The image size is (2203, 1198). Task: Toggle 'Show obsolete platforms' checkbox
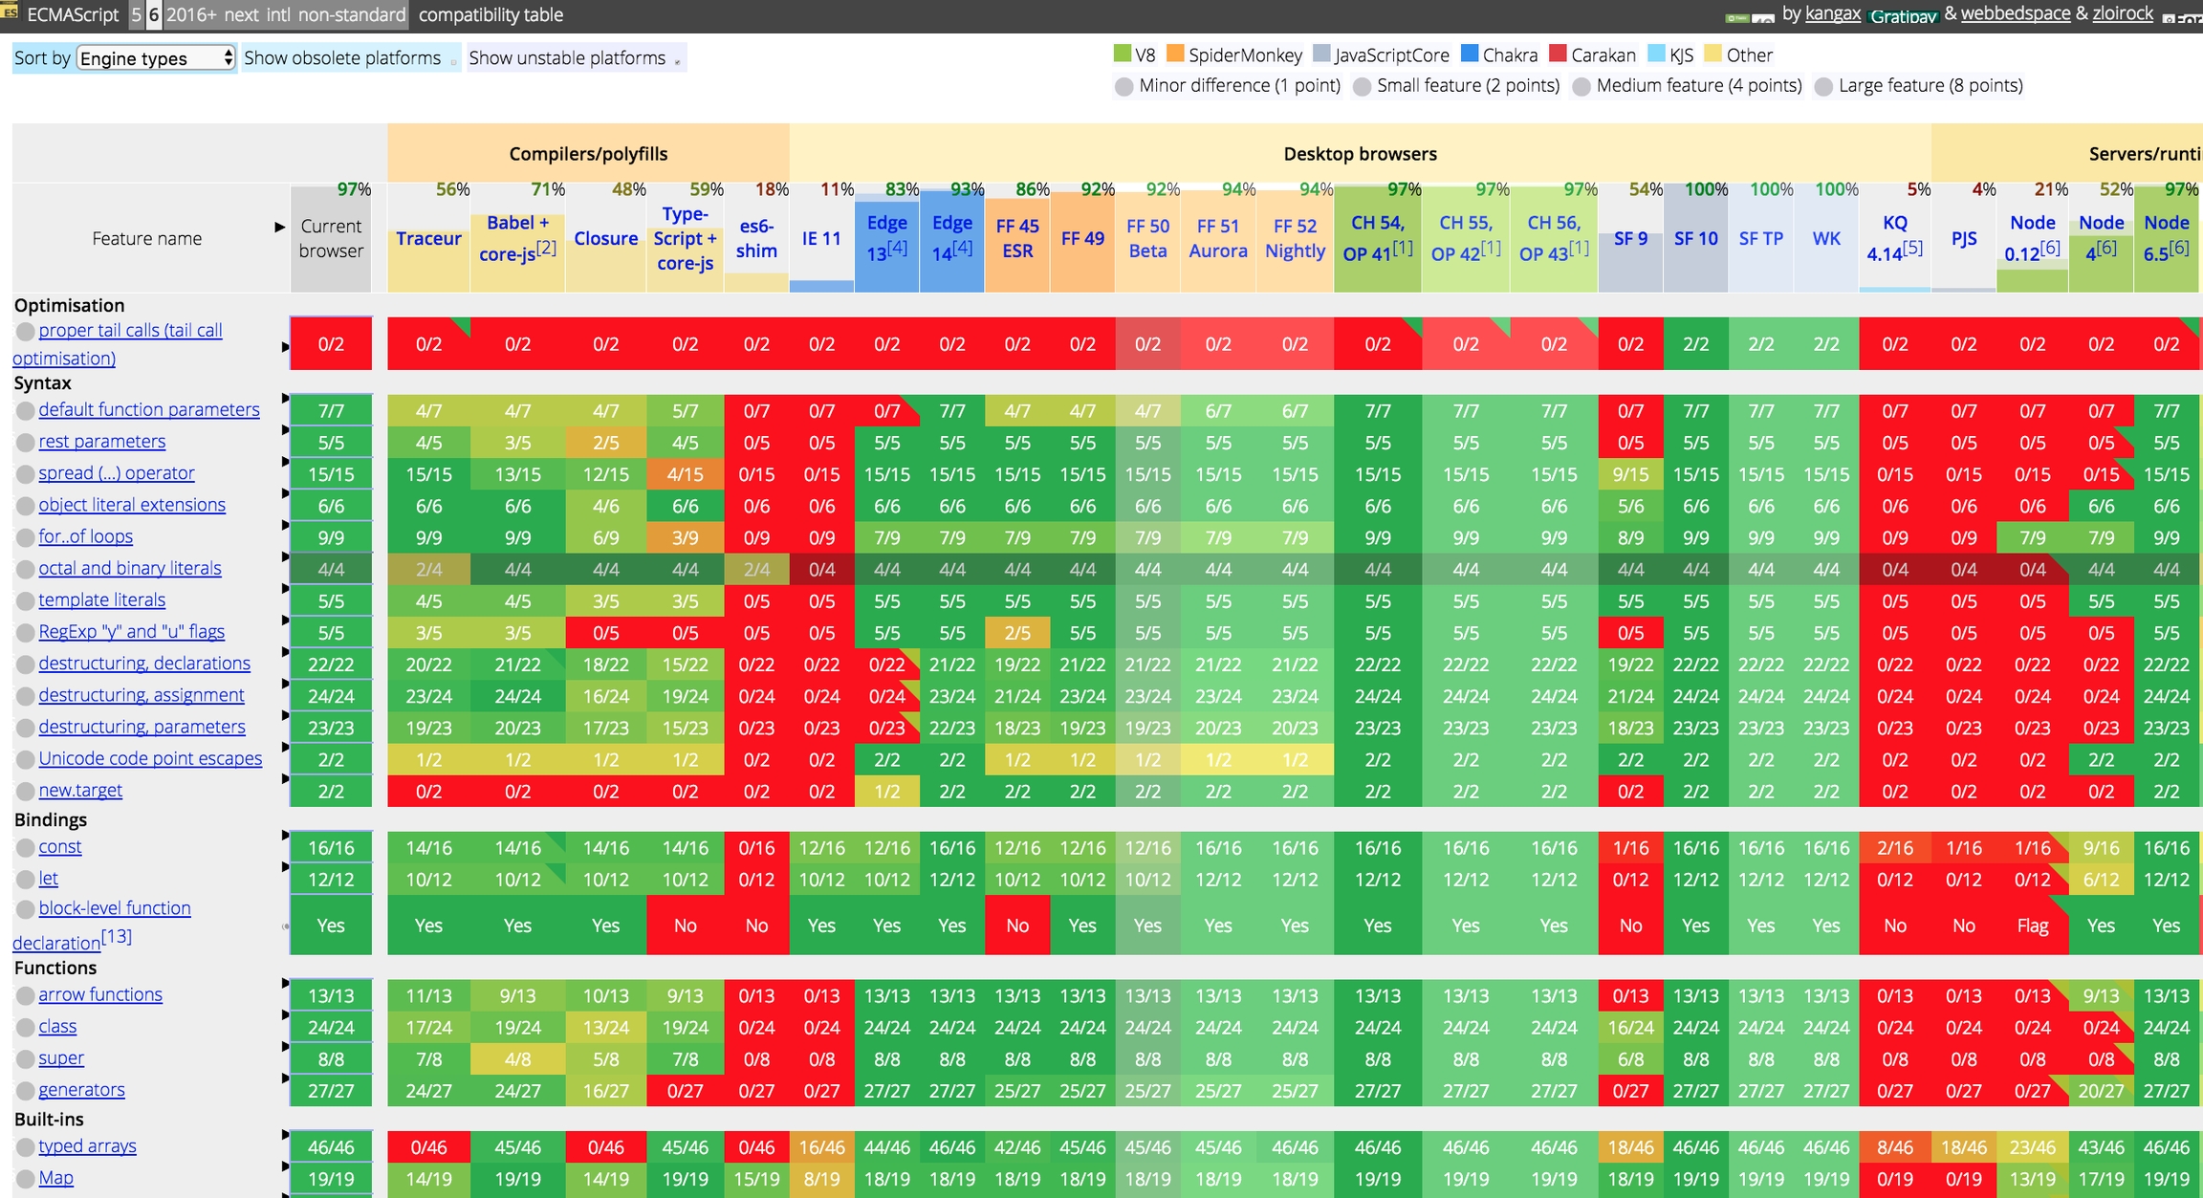coord(453,62)
